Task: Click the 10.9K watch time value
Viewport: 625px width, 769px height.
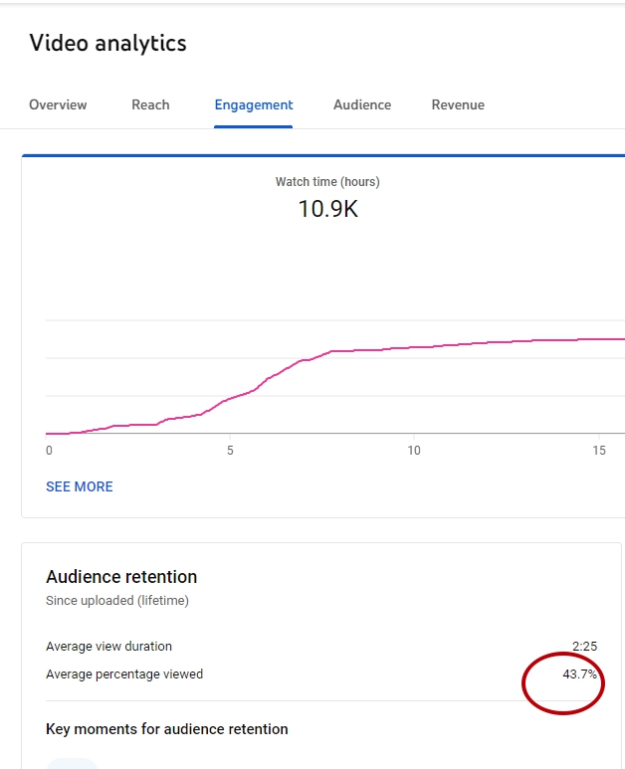Action: pos(328,209)
